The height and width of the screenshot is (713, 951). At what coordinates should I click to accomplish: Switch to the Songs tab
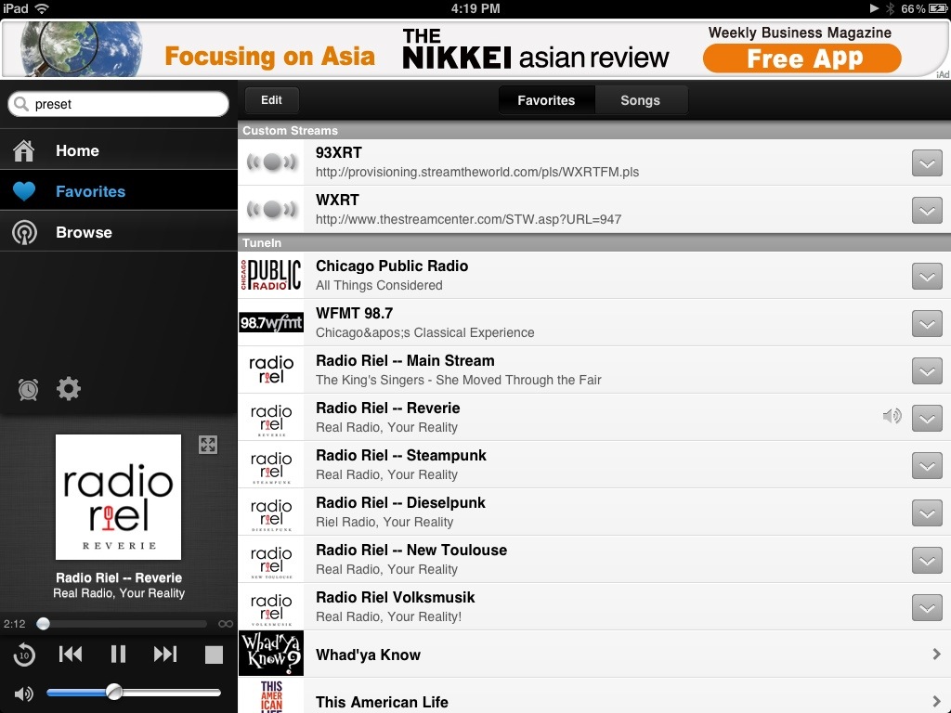coord(642,99)
